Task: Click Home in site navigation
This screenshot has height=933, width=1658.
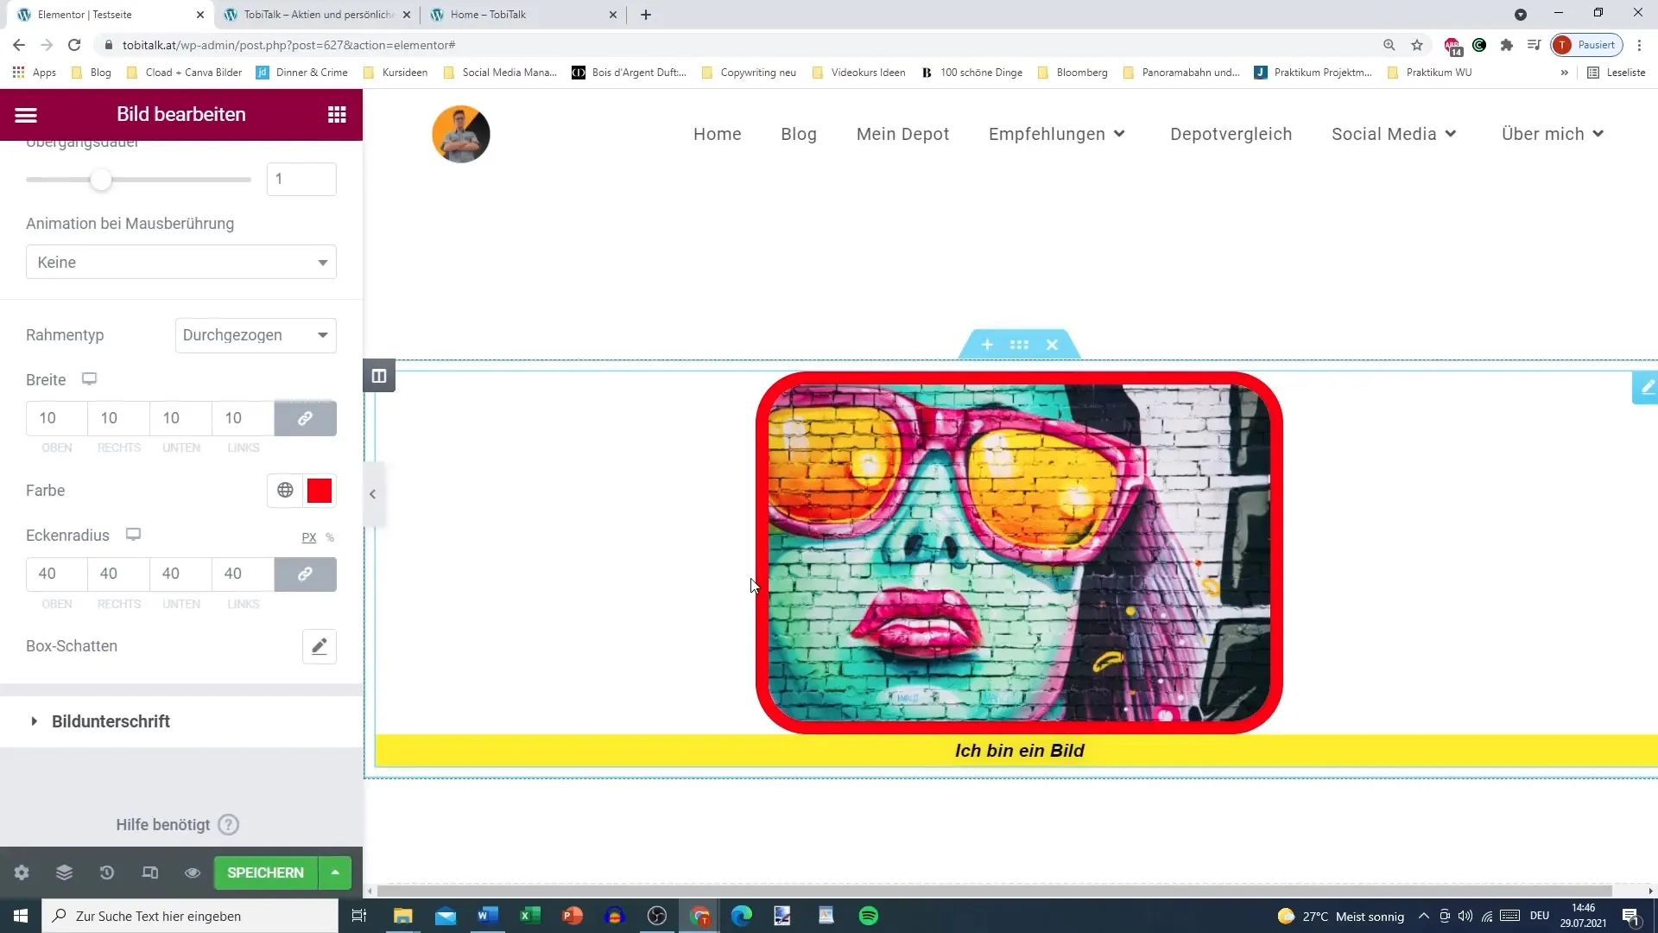Action: [718, 134]
